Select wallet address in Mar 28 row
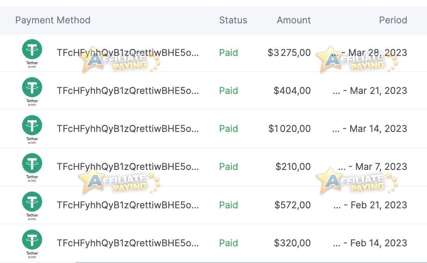The image size is (427, 263). click(x=128, y=53)
